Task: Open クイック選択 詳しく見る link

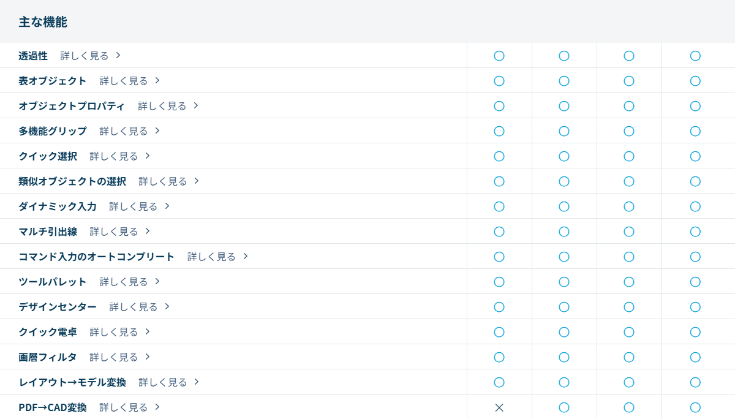Action: 114,156
